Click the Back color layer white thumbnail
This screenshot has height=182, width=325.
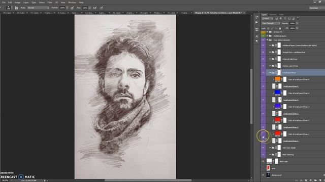[x=269, y=161]
